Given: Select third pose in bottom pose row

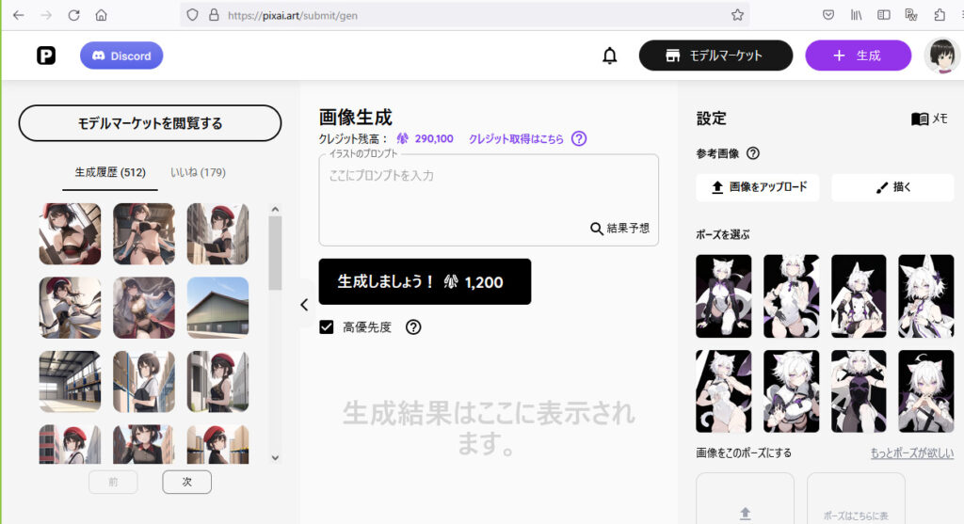Looking at the screenshot, I should [859, 391].
